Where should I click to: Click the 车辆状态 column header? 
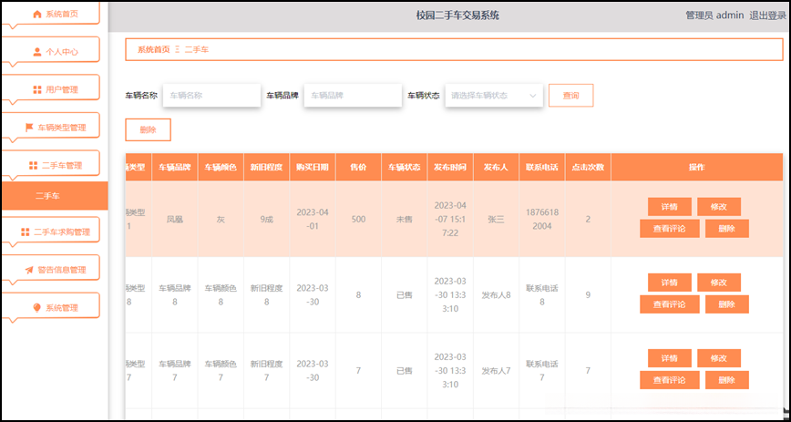pyautogui.click(x=404, y=167)
